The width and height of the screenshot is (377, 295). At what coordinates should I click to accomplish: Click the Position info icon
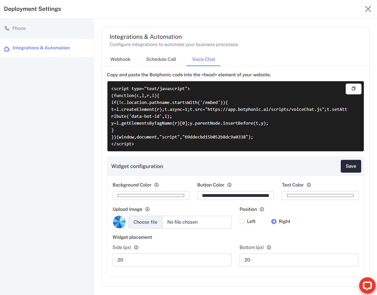click(x=262, y=209)
